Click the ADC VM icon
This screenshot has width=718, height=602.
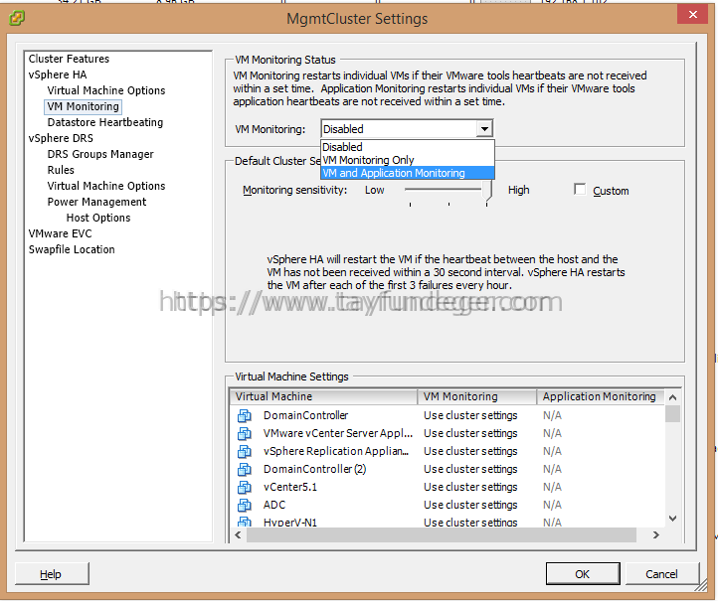pos(245,505)
